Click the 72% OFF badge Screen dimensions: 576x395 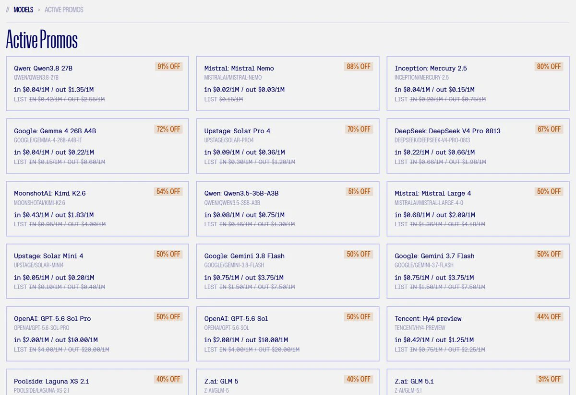click(168, 129)
